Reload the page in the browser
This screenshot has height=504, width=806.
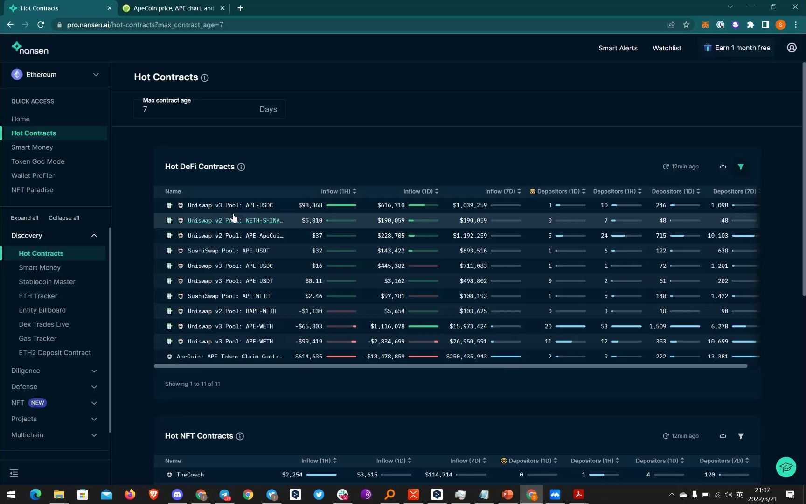coord(41,25)
